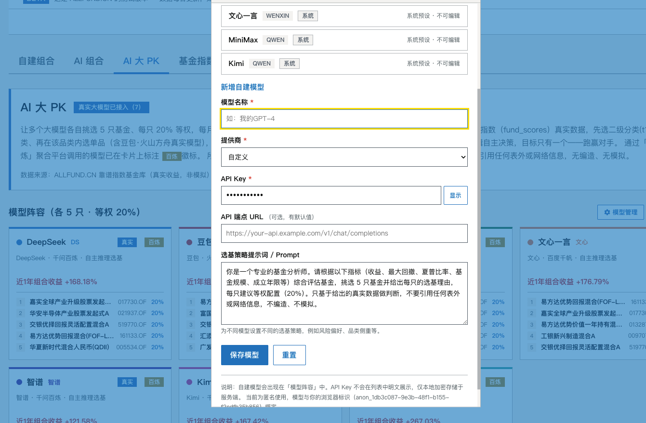Click the 系统 tag on the MiniMax row
This screenshot has width=646, height=423.
point(303,40)
